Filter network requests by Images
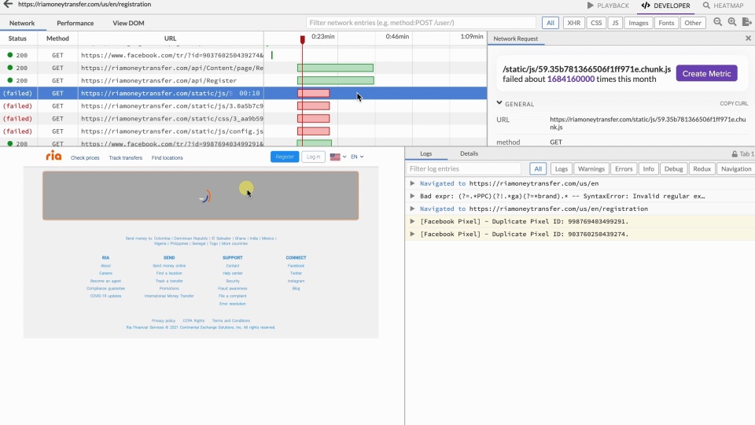This screenshot has width=755, height=425. [x=638, y=23]
